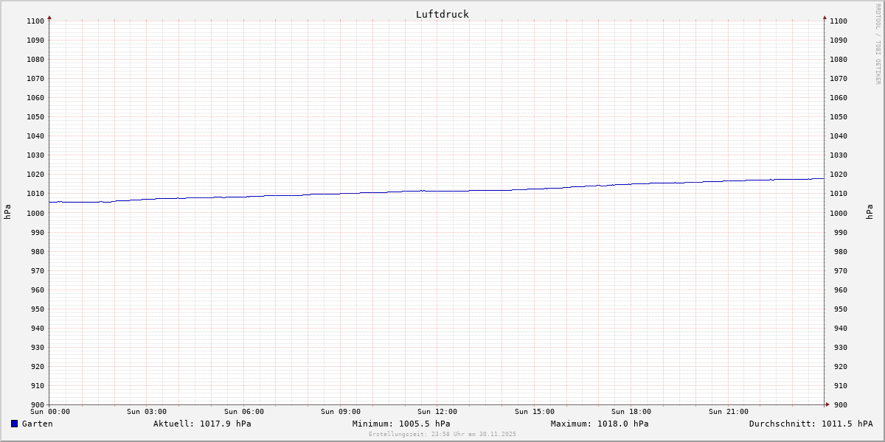Click the 1100 label on the right axis

839,21
